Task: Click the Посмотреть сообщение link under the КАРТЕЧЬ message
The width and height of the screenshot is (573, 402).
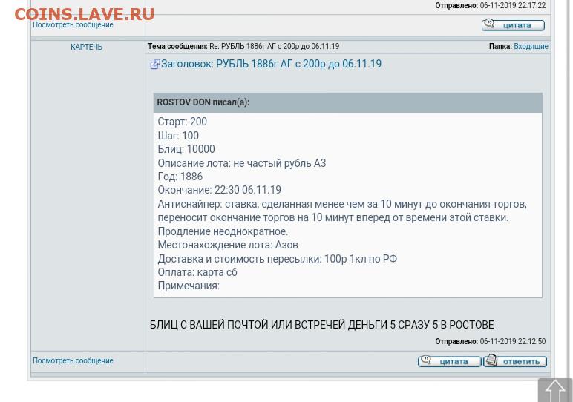Action: click(73, 360)
